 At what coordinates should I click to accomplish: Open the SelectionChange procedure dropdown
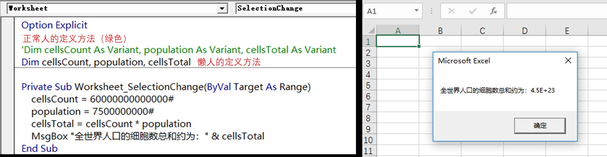tap(296, 8)
